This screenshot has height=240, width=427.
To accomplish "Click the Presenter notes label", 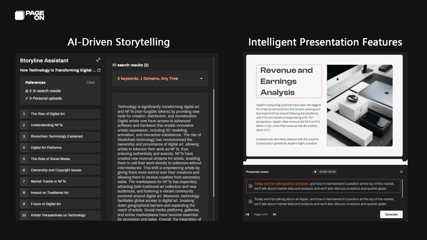I will (257, 172).
